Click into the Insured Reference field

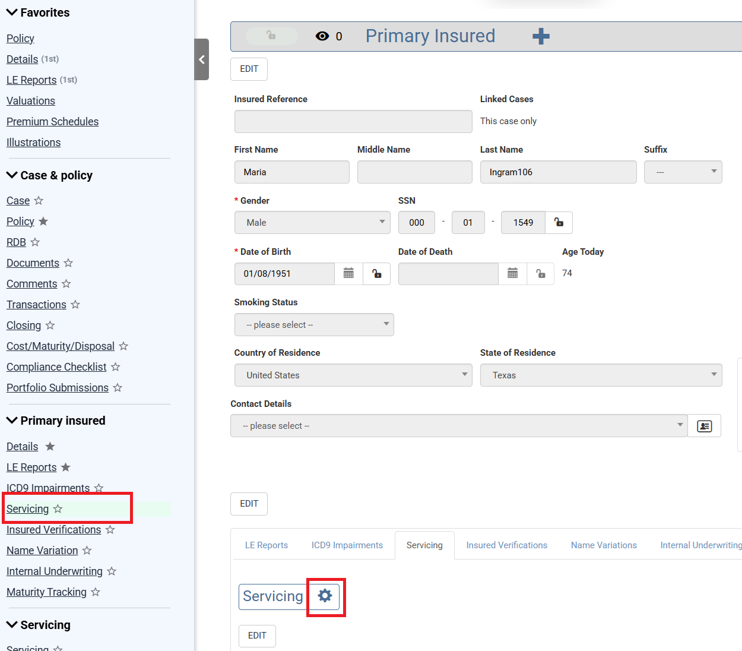tap(353, 121)
